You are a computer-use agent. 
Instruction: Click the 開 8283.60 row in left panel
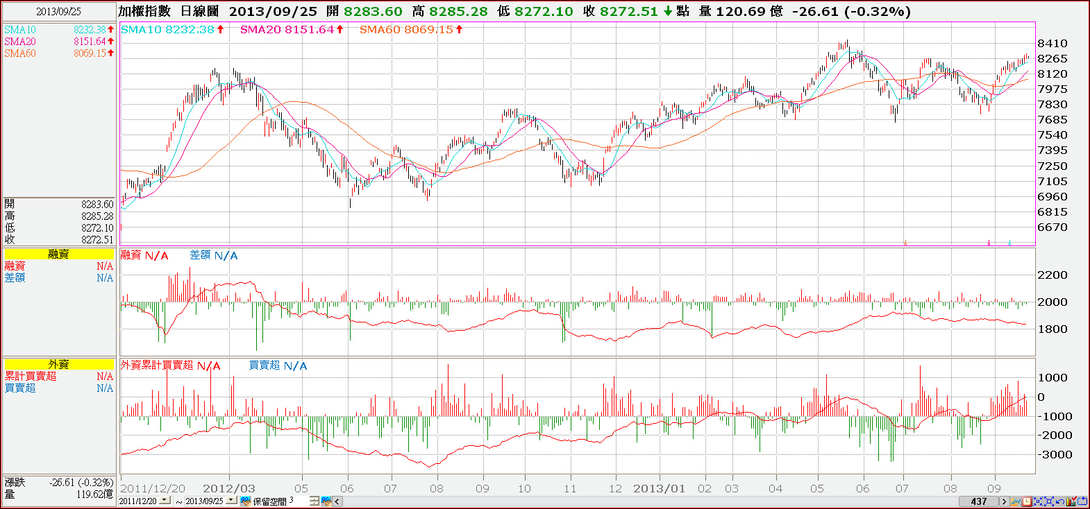pos(58,205)
